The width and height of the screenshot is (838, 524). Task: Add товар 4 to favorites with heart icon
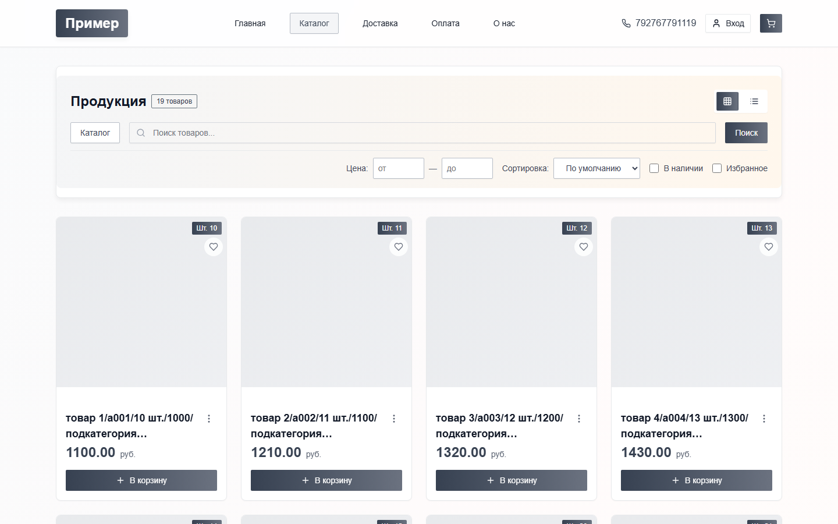[x=769, y=247]
